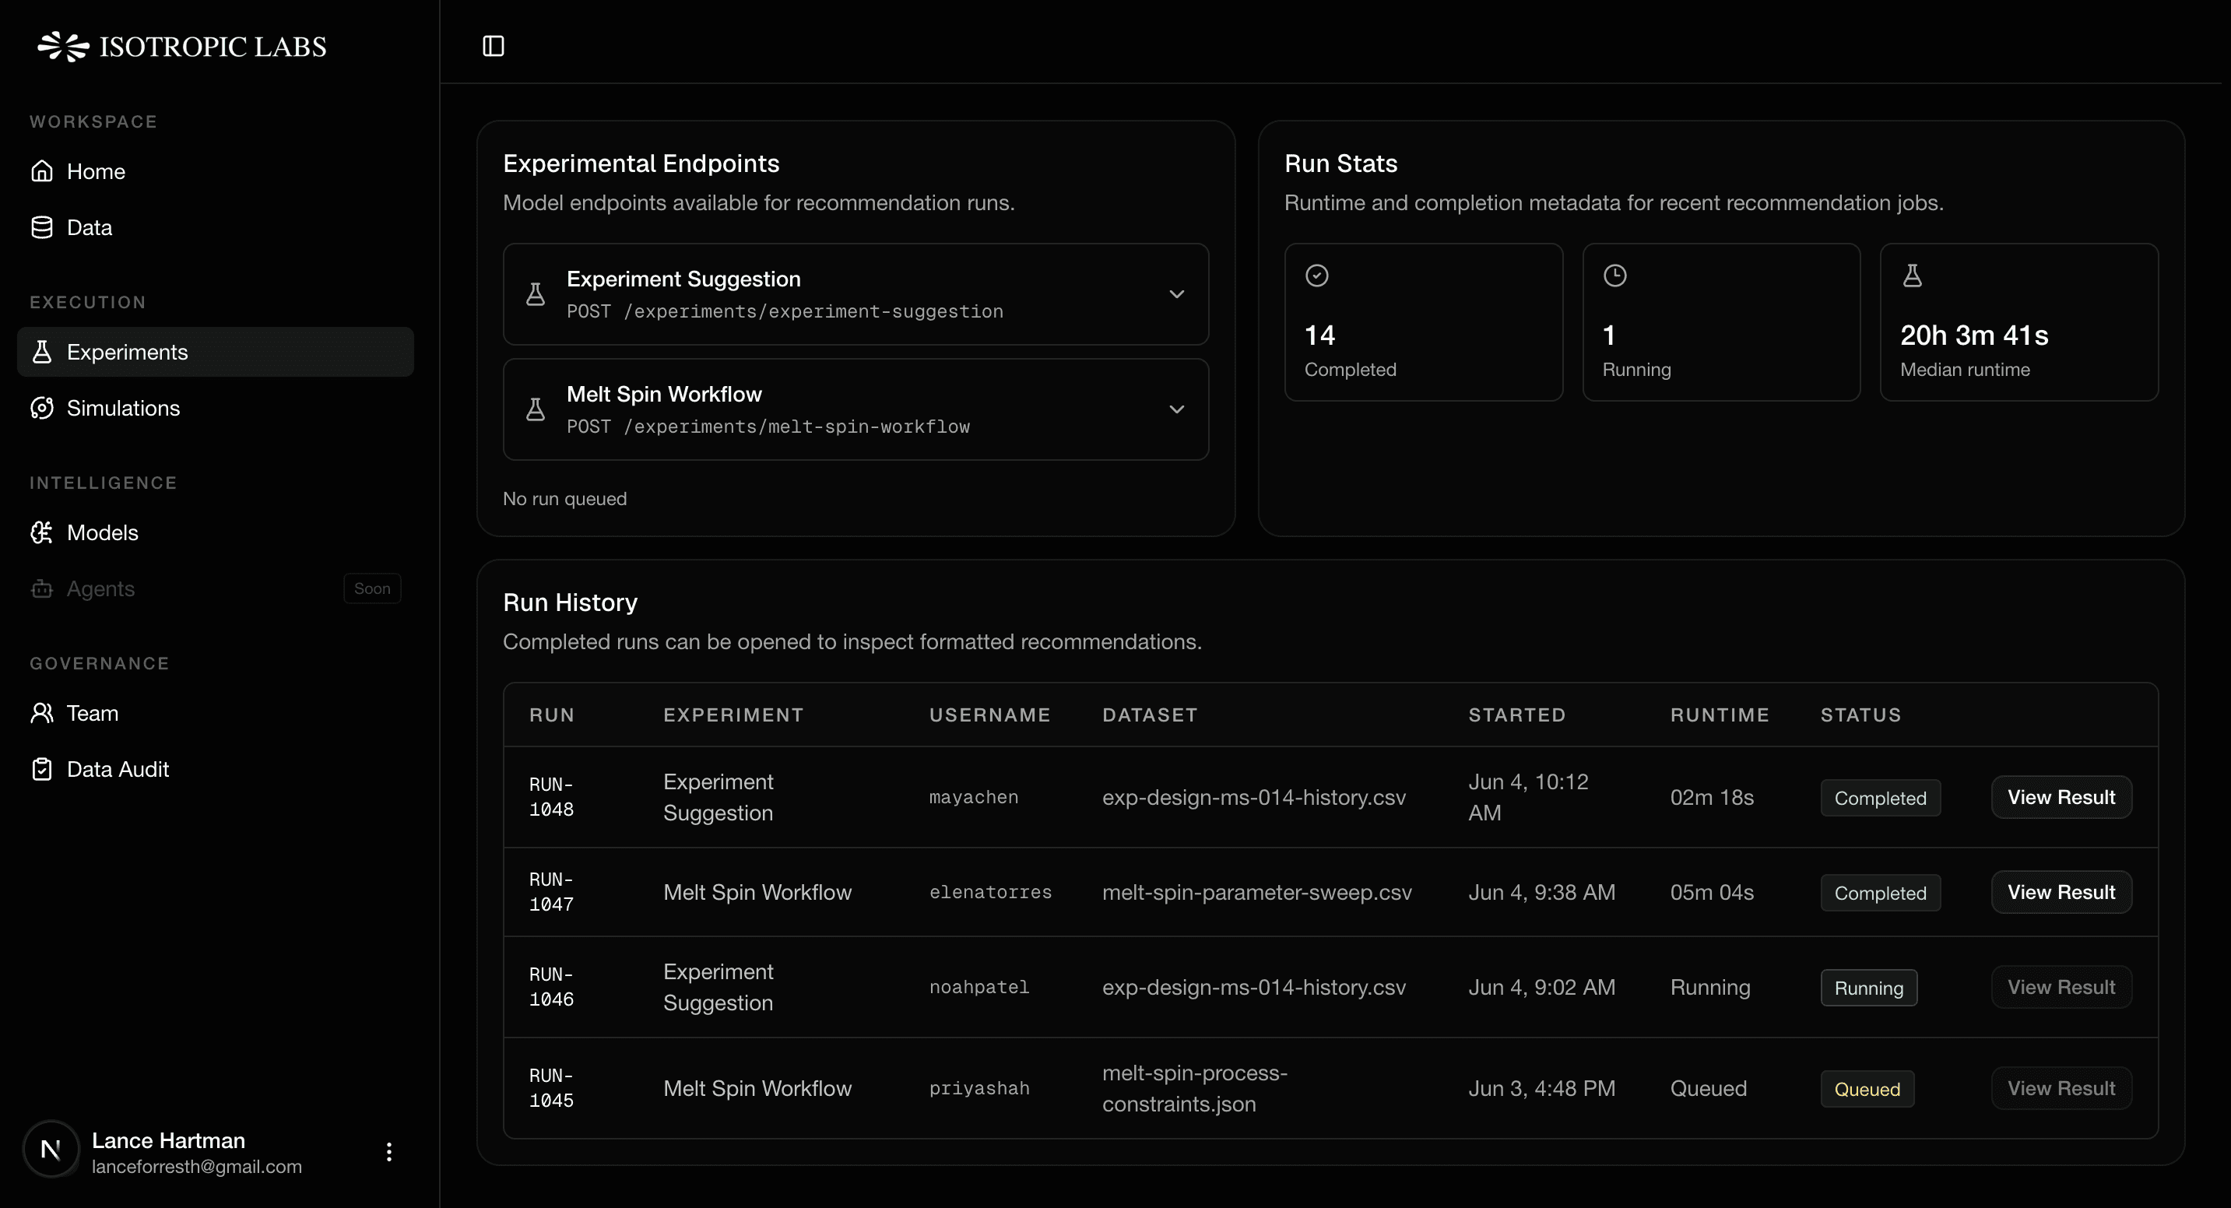
Task: Click the 05m 04s runtime value
Action: 1711,893
